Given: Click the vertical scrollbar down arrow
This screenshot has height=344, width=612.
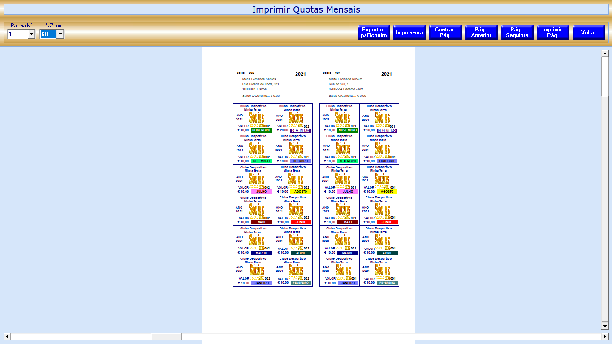Looking at the screenshot, I should [604, 326].
